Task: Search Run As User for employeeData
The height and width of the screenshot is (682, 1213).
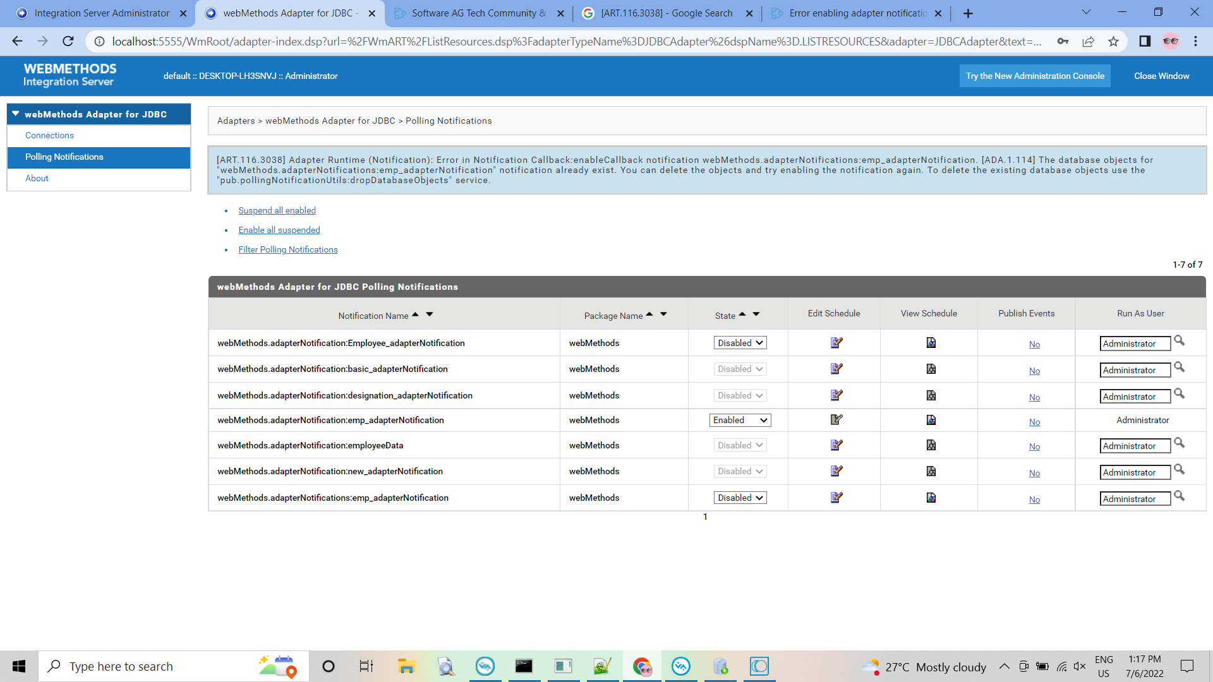Action: pyautogui.click(x=1179, y=443)
